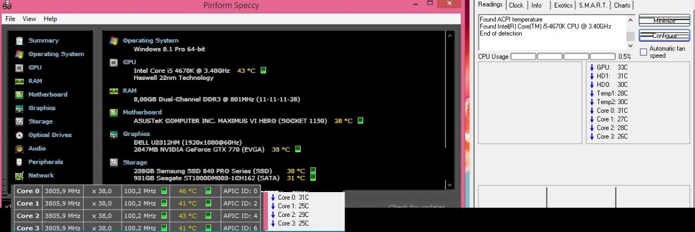The height and width of the screenshot is (232, 695).
Task: Click the chip icon beside the CPU heading
Action: click(114, 62)
